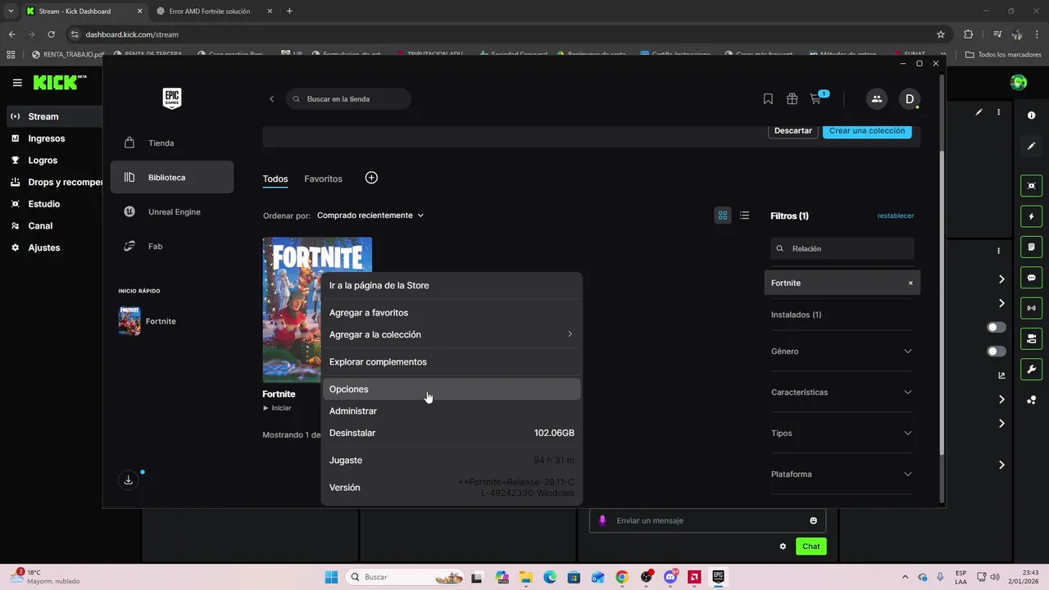Expand the Plataforma filter
Screen dimensions: 1049x590
coord(842,474)
